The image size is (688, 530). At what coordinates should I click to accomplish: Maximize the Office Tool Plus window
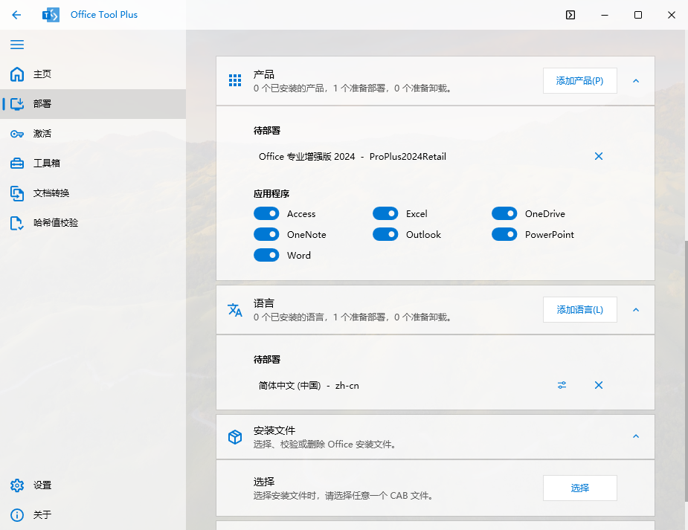click(638, 15)
